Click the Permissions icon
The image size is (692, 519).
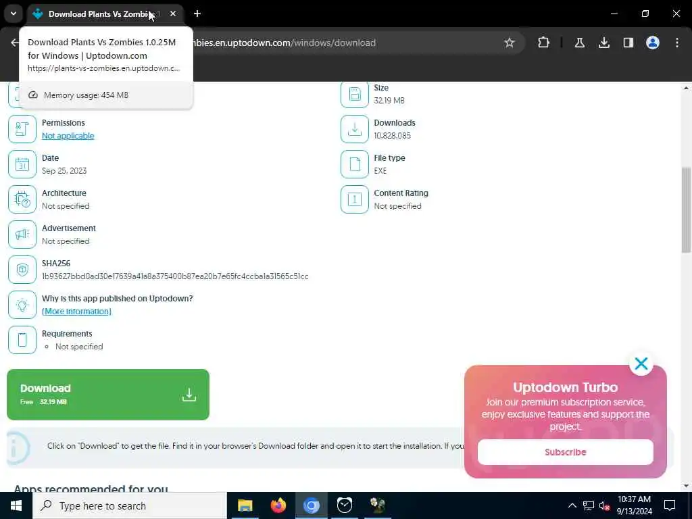pos(22,129)
